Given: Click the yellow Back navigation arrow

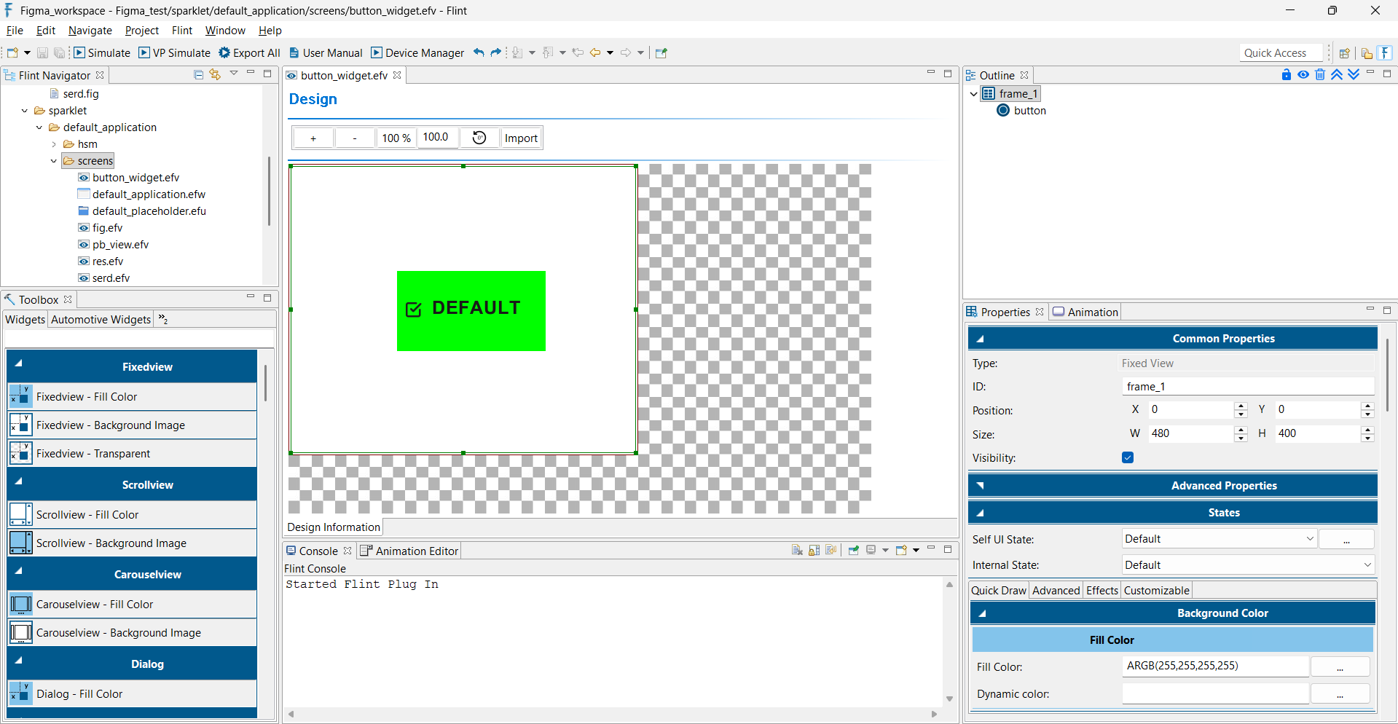Looking at the screenshot, I should click(x=595, y=52).
